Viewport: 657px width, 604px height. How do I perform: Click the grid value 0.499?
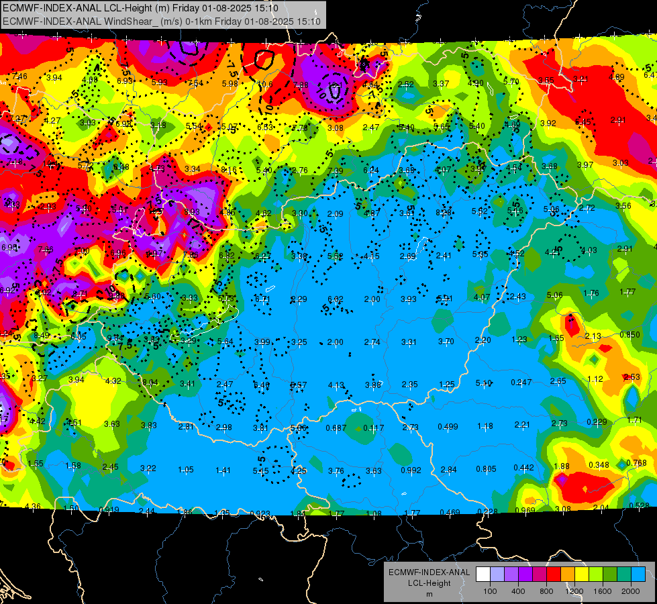pyautogui.click(x=448, y=427)
